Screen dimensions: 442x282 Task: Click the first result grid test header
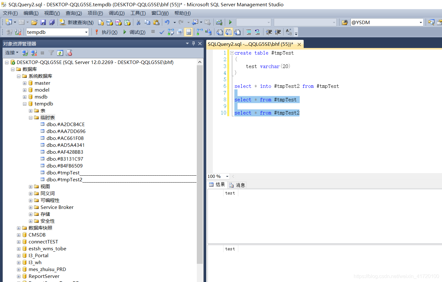(x=230, y=193)
